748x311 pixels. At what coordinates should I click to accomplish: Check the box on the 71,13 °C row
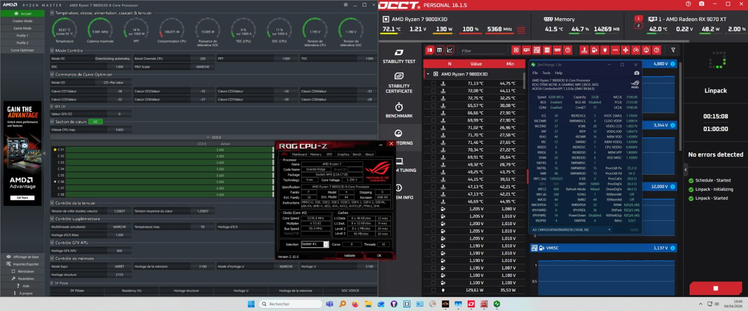point(434,83)
